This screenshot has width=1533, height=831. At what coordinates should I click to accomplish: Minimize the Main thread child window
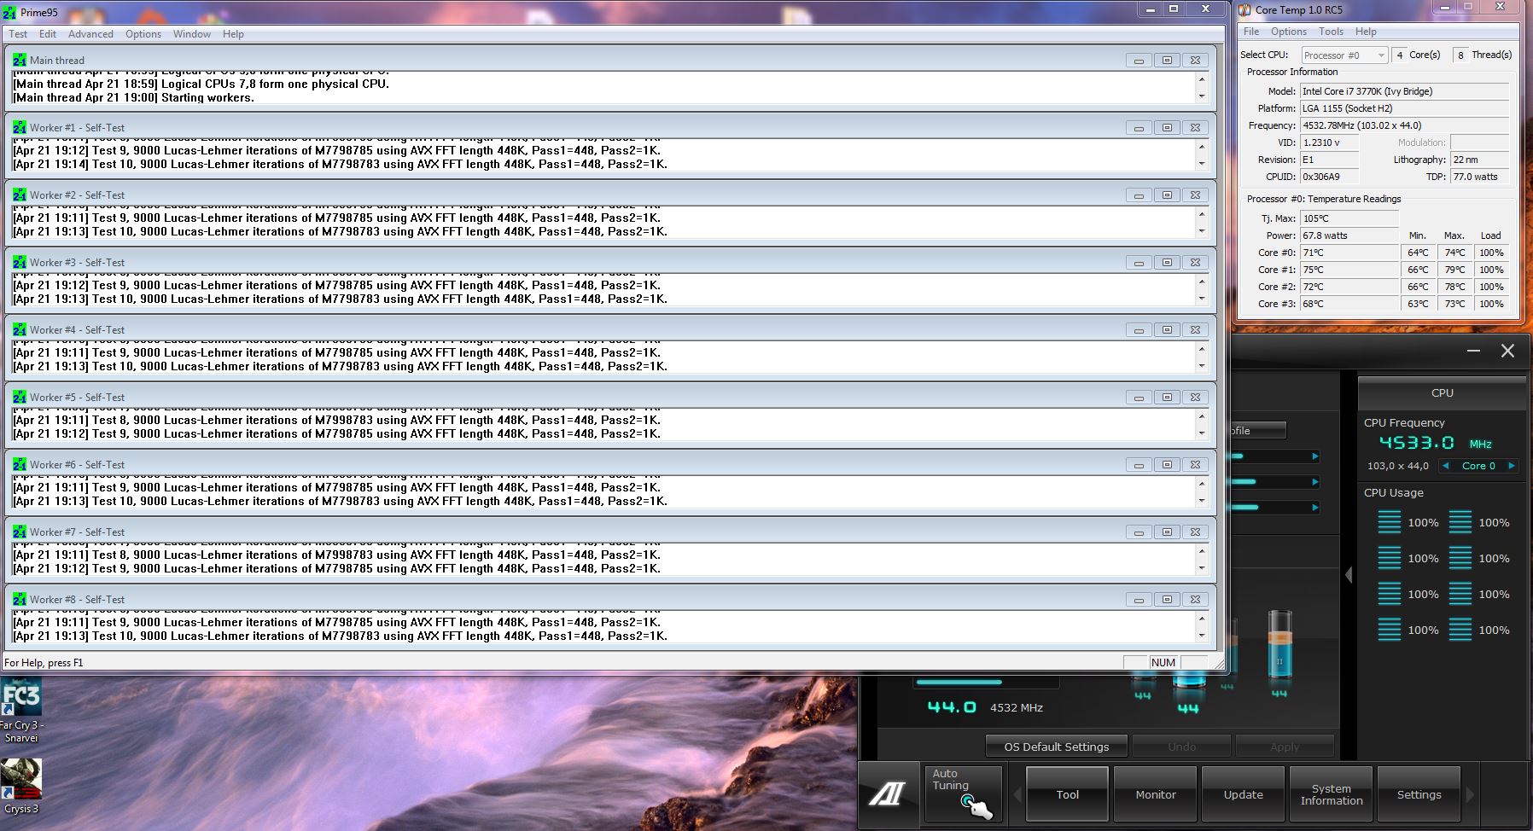pyautogui.click(x=1139, y=60)
